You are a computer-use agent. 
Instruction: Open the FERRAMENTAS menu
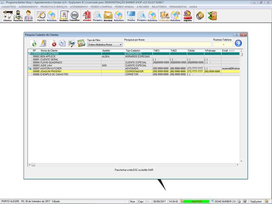pyautogui.click(x=178, y=7)
